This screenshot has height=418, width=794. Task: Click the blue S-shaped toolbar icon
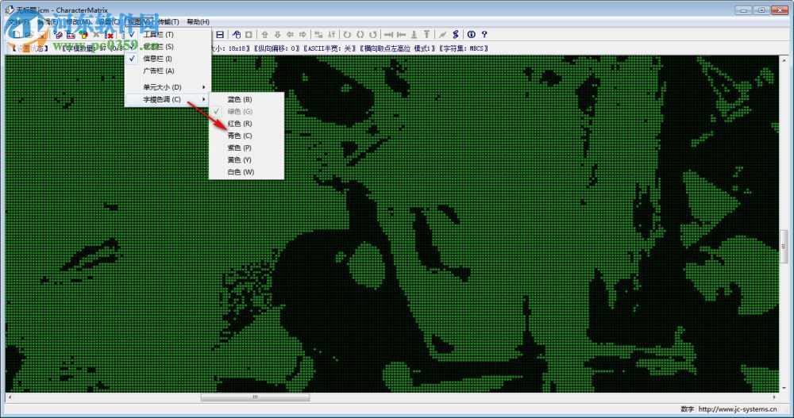pyautogui.click(x=455, y=34)
